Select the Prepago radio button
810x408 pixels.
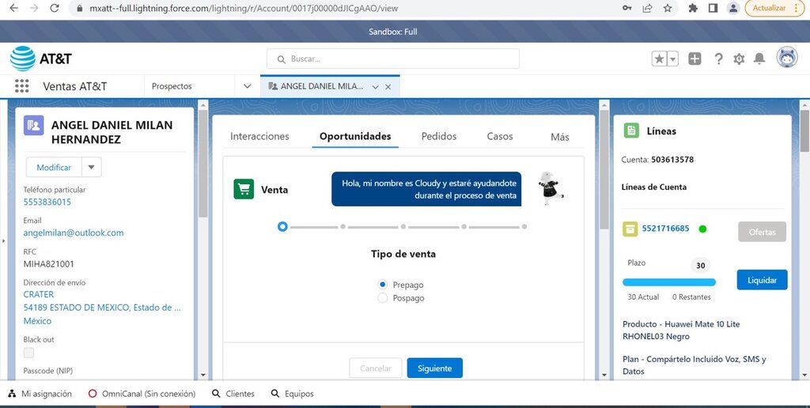pyautogui.click(x=382, y=285)
